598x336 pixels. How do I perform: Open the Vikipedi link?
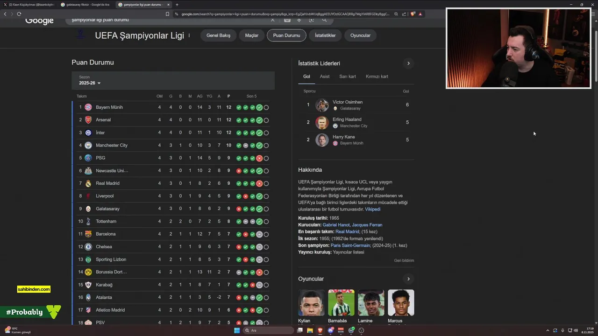click(x=372, y=210)
